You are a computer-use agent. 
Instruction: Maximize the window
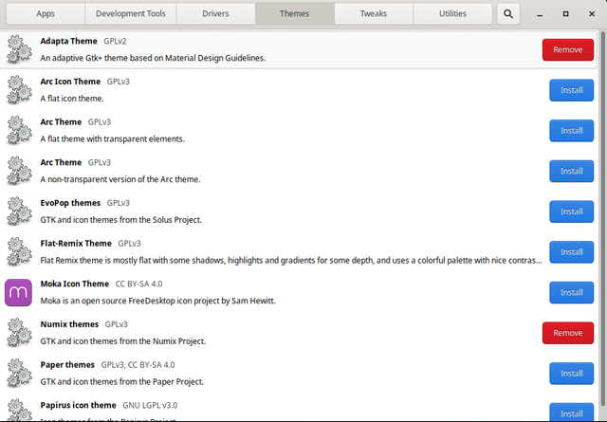point(565,14)
